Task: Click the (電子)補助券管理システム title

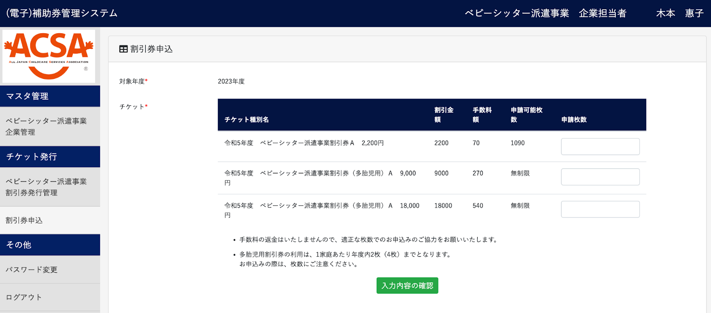Action: coord(62,13)
